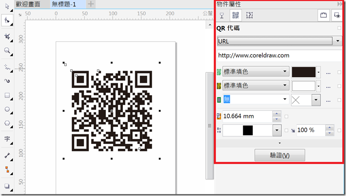
Task: Open pixel fill settings ellipsis button
Action: point(328,73)
